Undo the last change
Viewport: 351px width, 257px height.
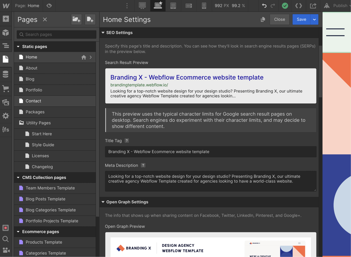point(264,5)
